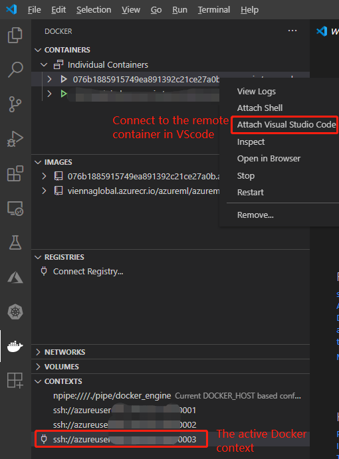Screen dimensions: 339x459
Task: Click the image icon for viennaglobal.azurecr.io
Action: coord(58,191)
